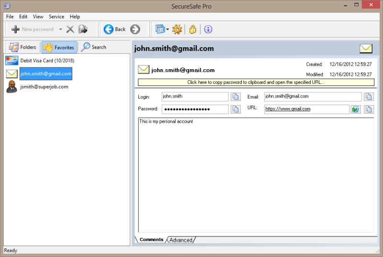Open the Help menu
The height and width of the screenshot is (257, 383).
pos(75,17)
